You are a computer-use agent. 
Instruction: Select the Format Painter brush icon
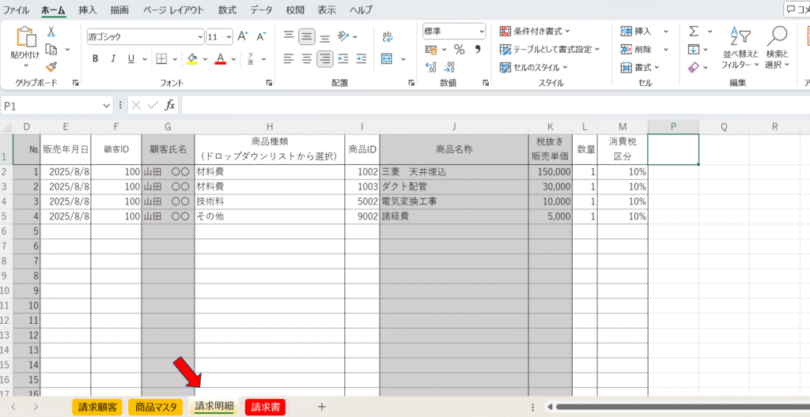tap(51, 67)
